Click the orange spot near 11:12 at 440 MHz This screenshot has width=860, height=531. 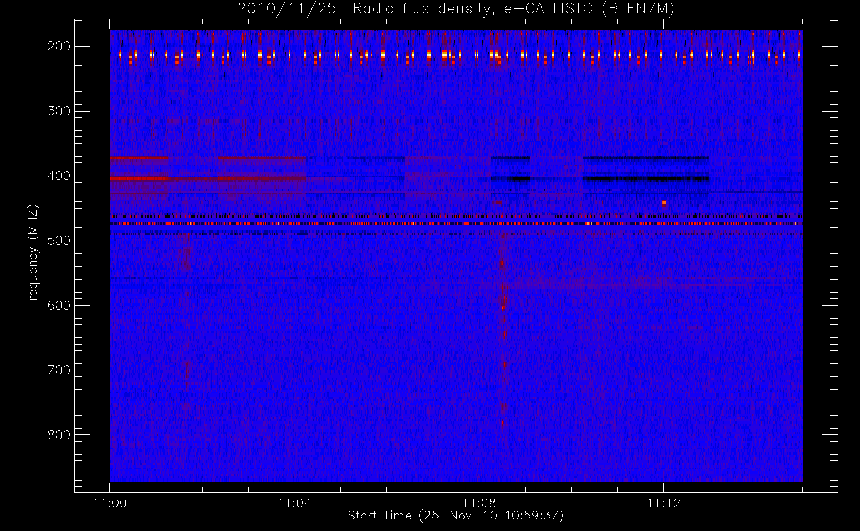tap(664, 203)
